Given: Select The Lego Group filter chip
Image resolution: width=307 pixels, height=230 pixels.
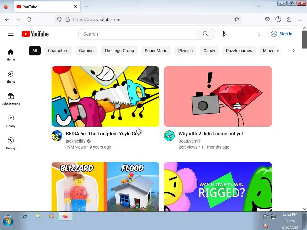Looking at the screenshot, I should 119,51.
